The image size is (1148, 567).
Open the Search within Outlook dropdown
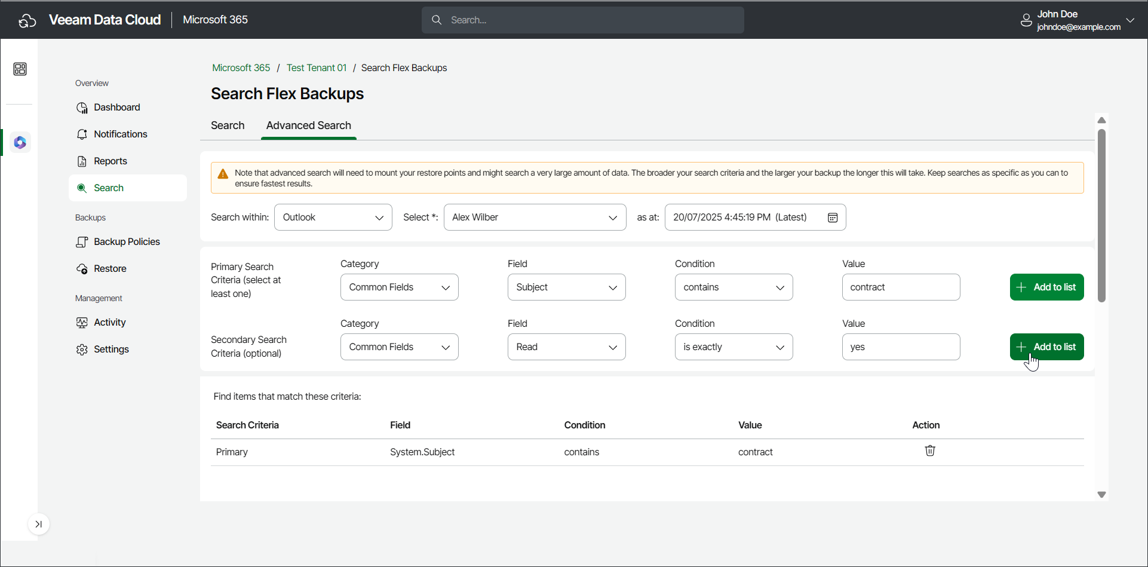(x=333, y=217)
